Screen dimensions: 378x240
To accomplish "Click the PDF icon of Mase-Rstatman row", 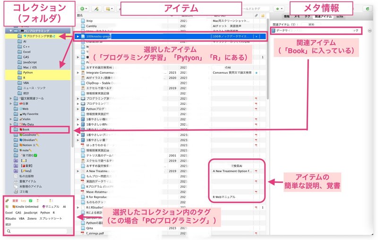I will [x=83, y=192].
